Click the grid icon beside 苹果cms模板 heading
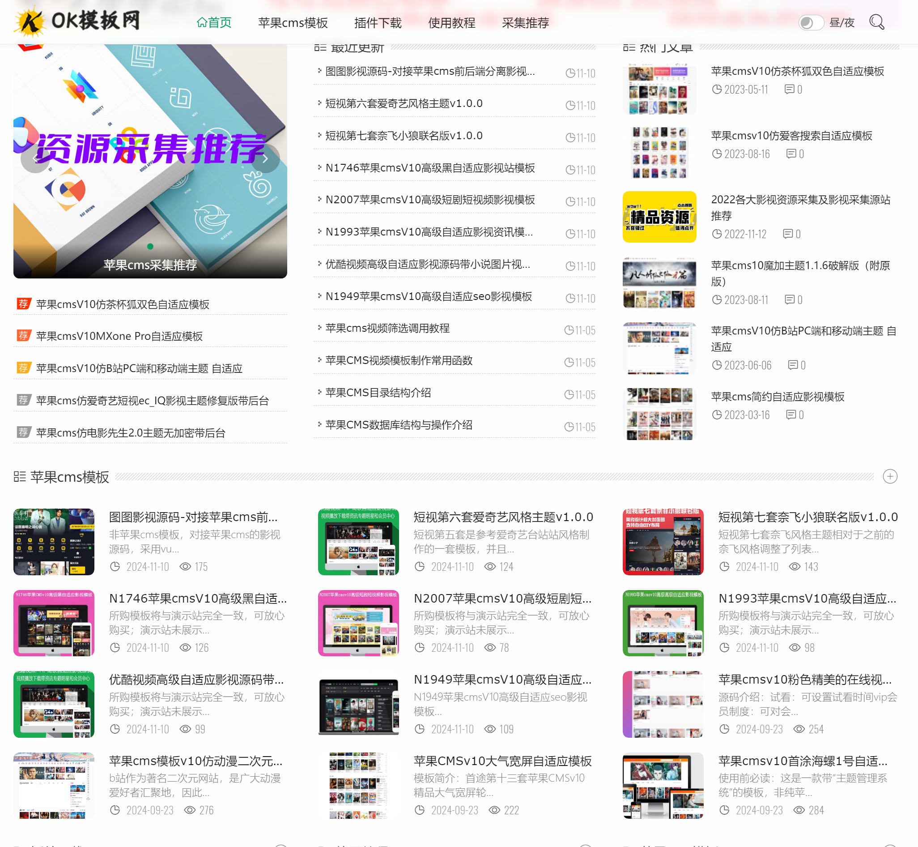918x847 pixels. click(x=19, y=477)
